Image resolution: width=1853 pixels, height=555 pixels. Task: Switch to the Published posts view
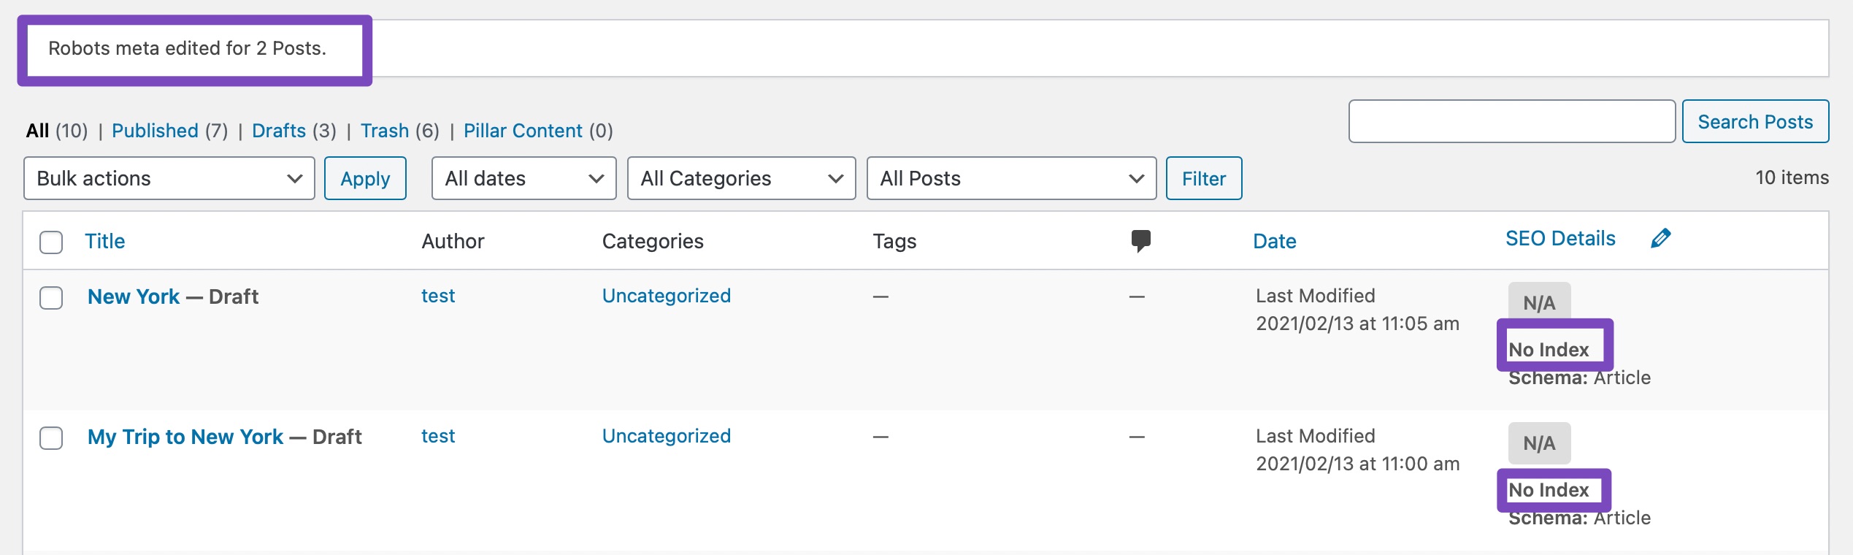tap(155, 131)
